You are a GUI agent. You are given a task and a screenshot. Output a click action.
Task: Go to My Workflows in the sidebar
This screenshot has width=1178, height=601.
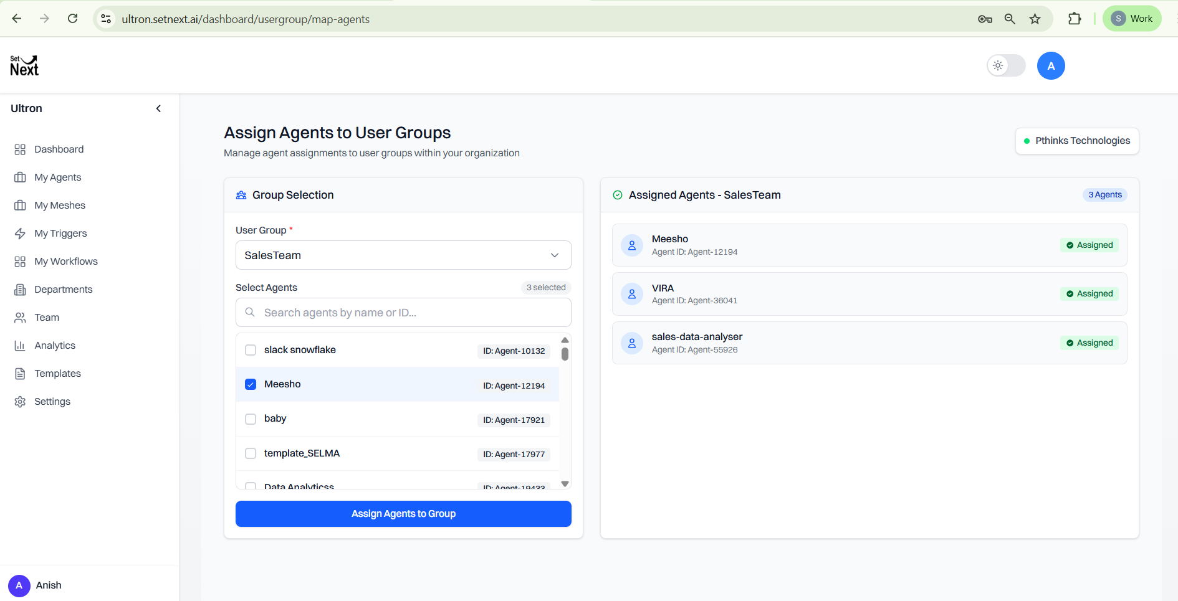coord(66,262)
